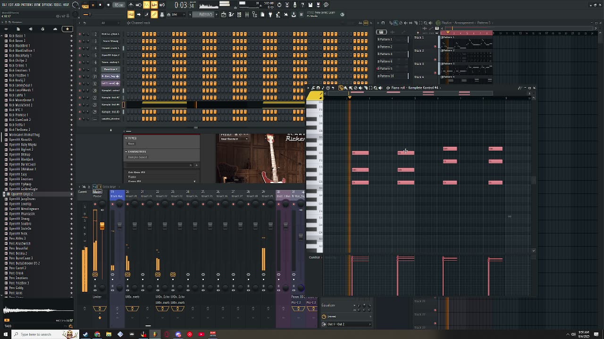Toggle mute light on Maschine 2 channel
604x339 pixels.
coord(80,69)
